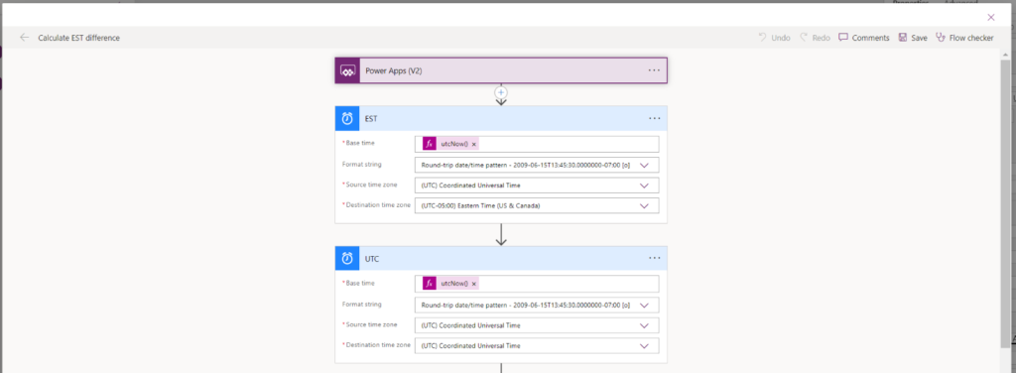Open the UTC action ellipsis menu

(654, 258)
